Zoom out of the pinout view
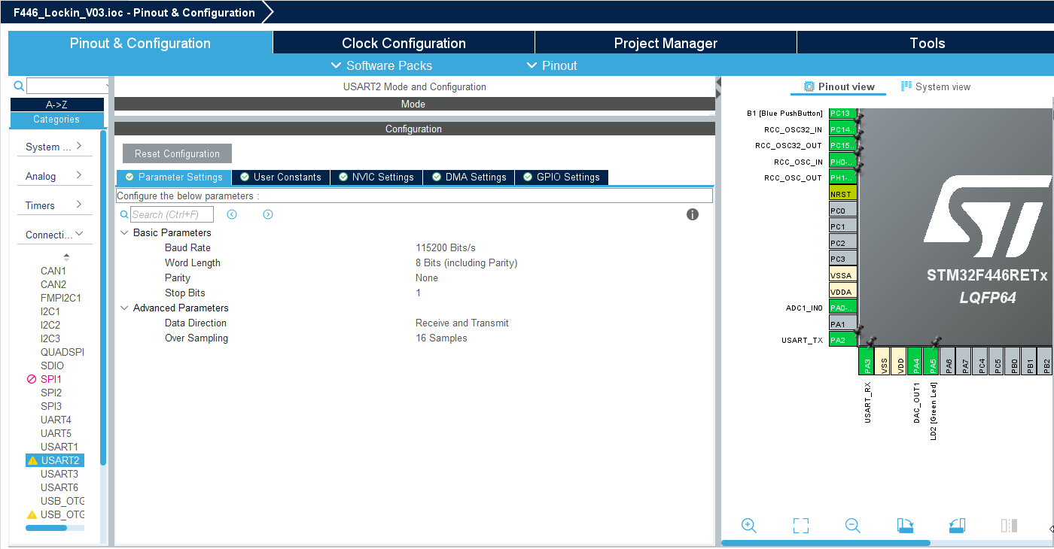Screen dimensions: 1054x549 click(852, 526)
